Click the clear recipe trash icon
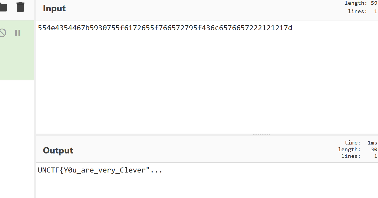378x198 pixels. pyautogui.click(x=20, y=7)
